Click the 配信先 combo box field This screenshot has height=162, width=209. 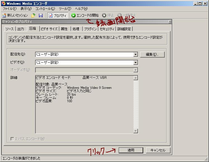(87, 54)
